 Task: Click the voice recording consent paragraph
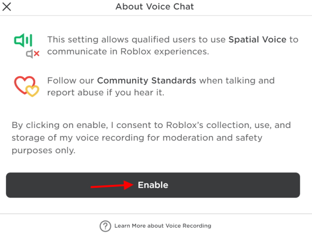click(151, 138)
